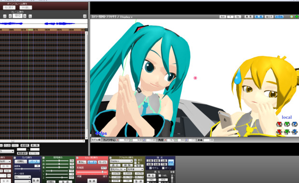The width and height of the screenshot is (299, 183).
Task: Jump to the next keyframe with the >. button
Action: pos(30,16)
